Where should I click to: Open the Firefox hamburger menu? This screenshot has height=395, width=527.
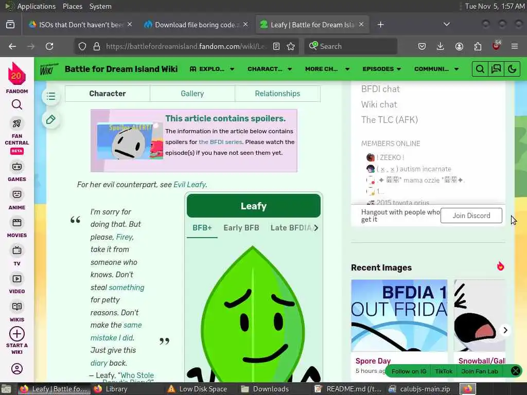tap(515, 46)
